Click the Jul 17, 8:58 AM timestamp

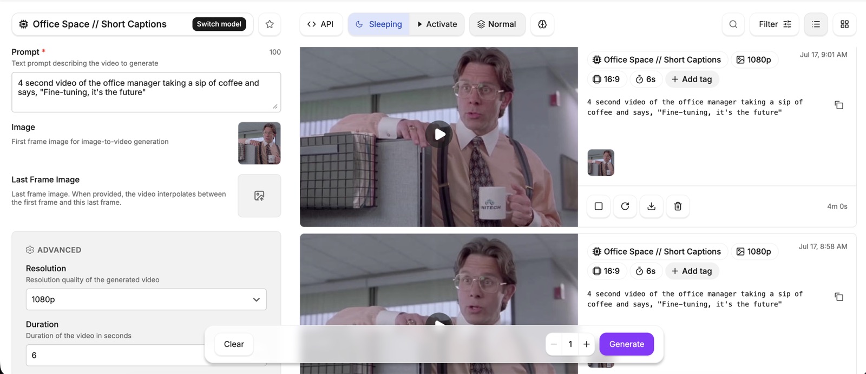tap(823, 246)
